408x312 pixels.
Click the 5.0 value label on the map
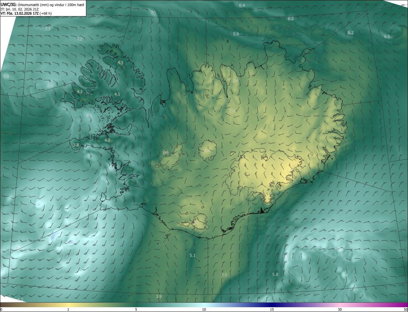275,274
